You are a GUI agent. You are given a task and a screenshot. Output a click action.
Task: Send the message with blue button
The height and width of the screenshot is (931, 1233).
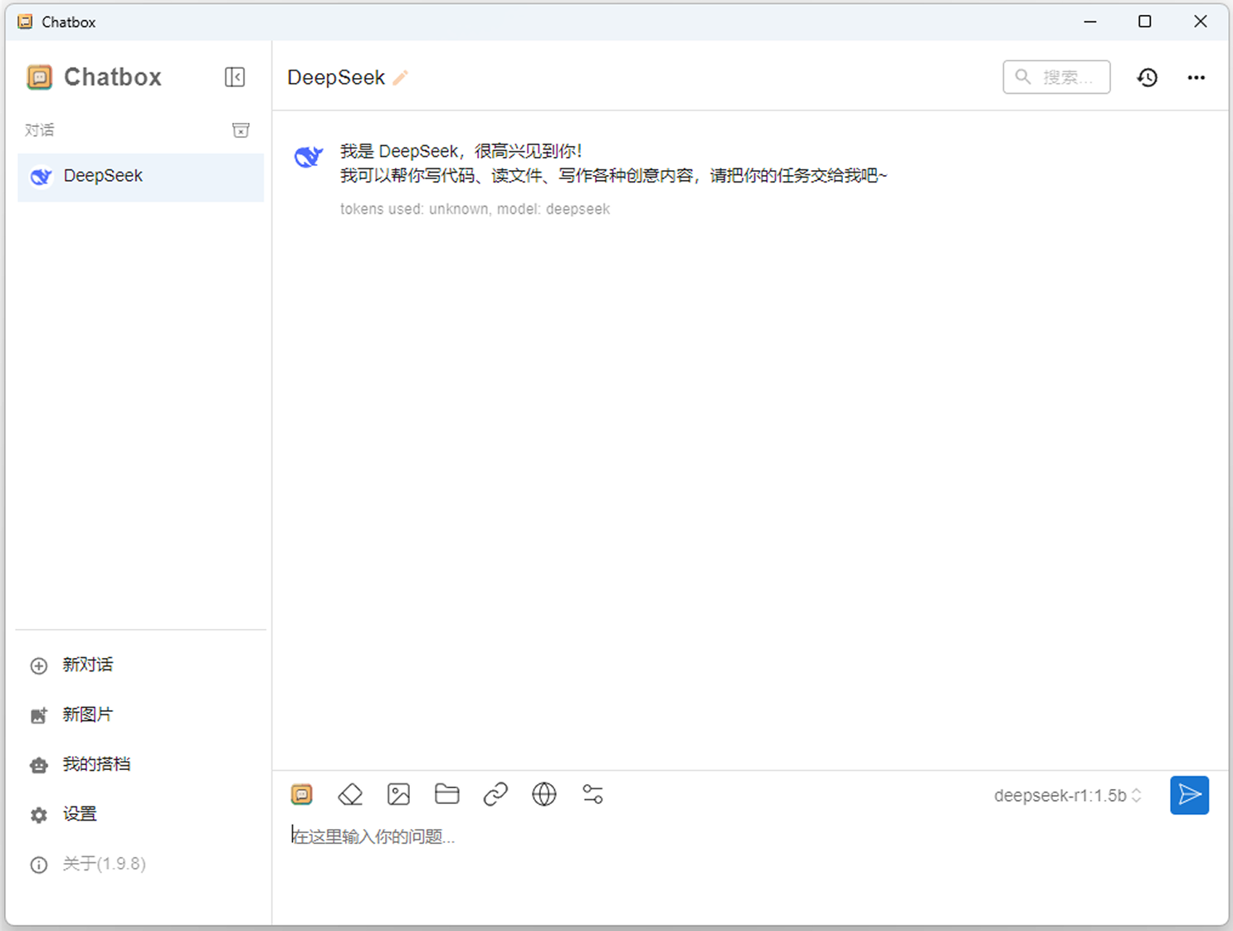[x=1189, y=795]
